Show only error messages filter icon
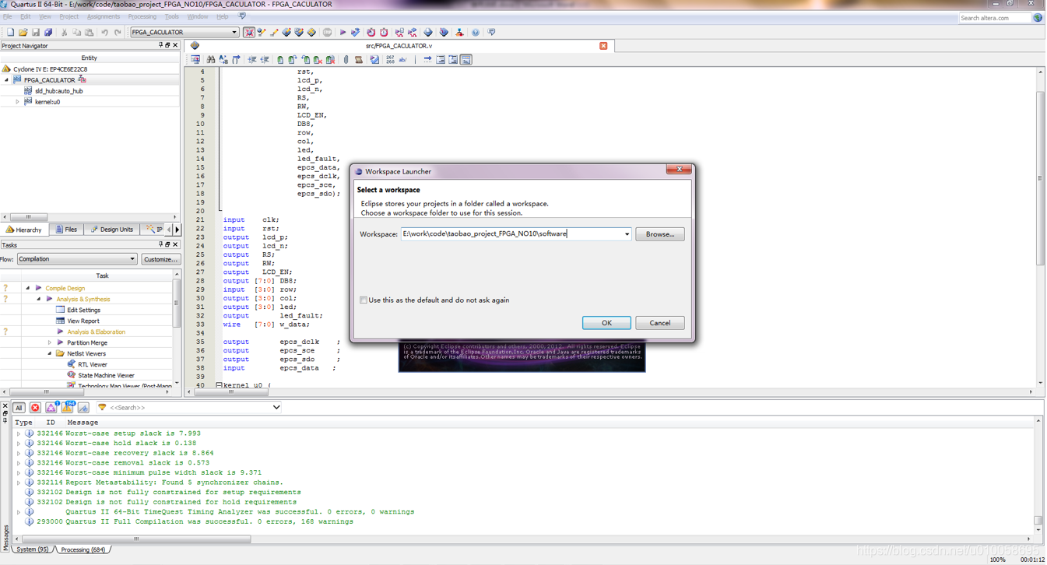This screenshot has width=1047, height=565. tap(35, 407)
